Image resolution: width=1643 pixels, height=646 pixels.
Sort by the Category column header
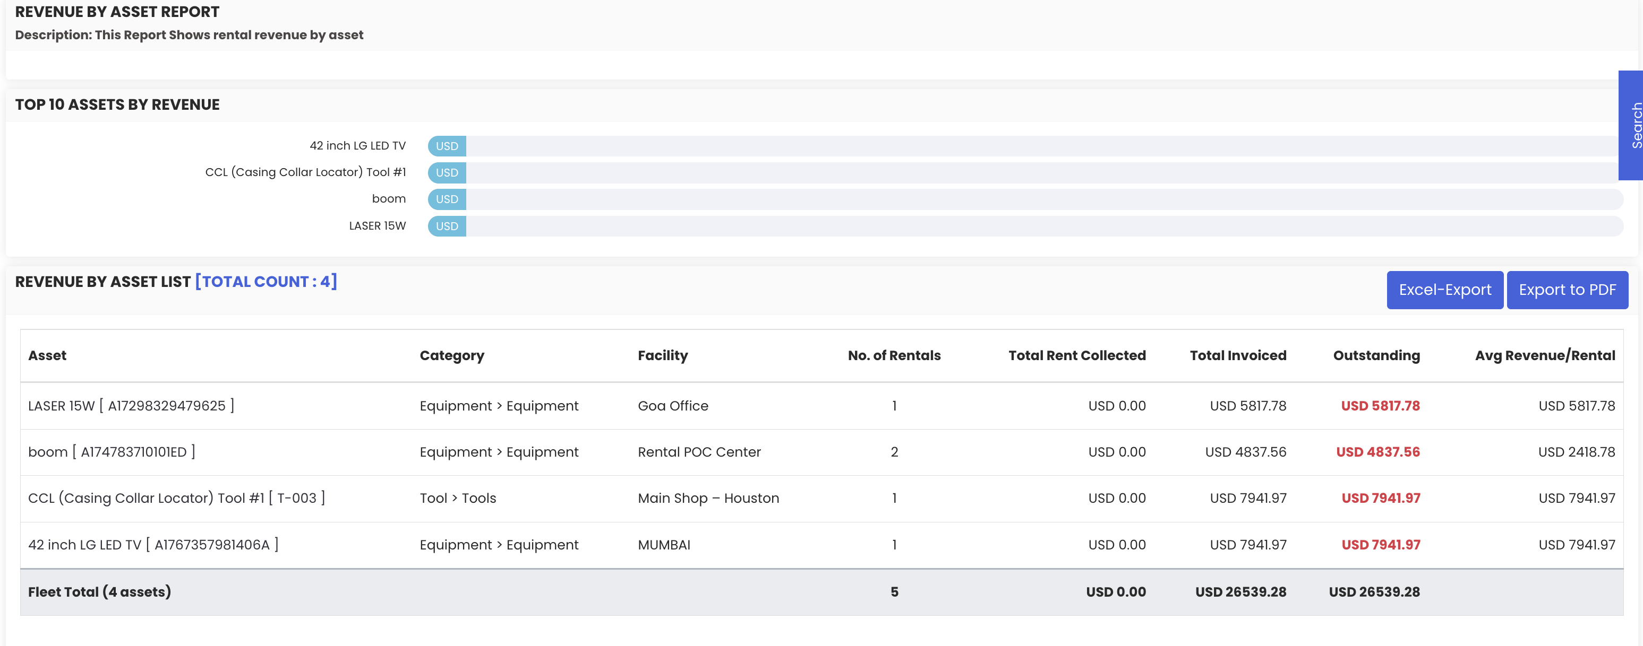coord(451,355)
